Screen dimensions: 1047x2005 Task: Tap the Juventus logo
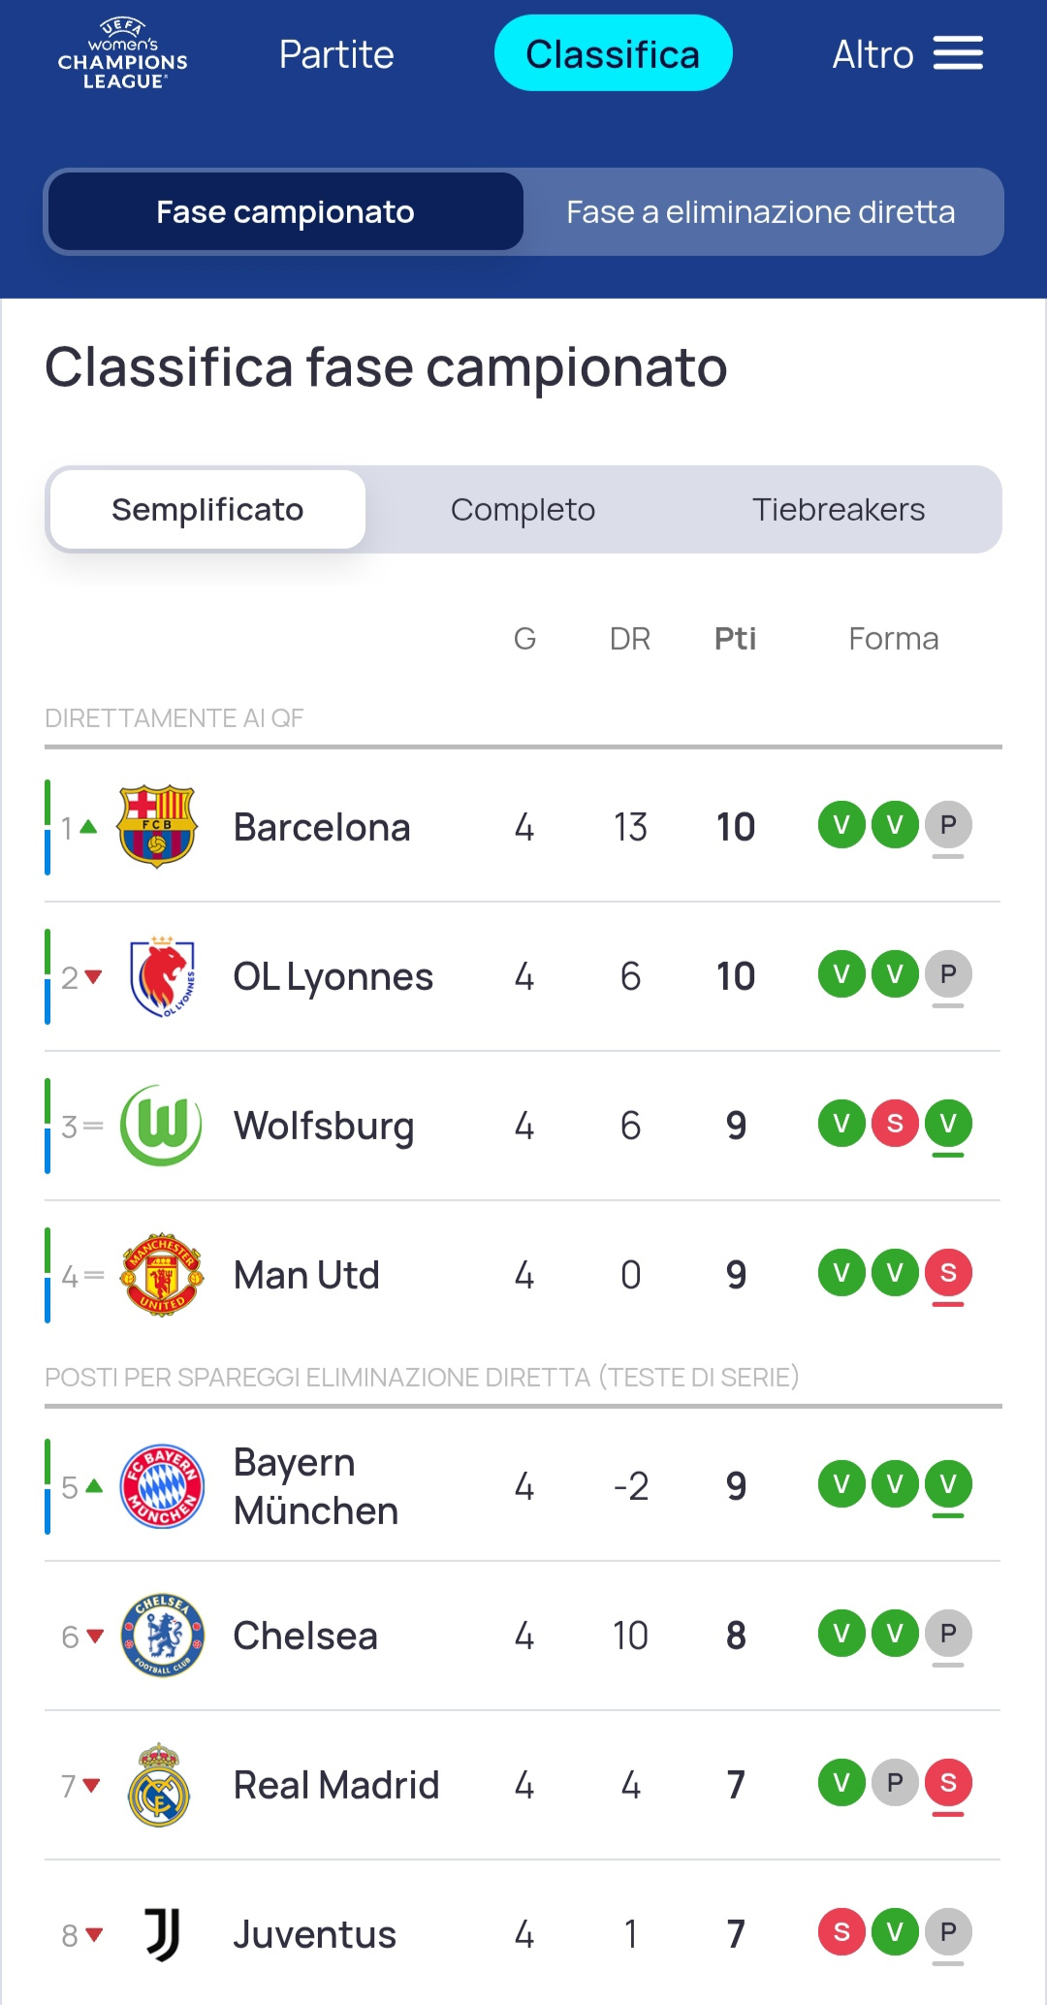(162, 1934)
